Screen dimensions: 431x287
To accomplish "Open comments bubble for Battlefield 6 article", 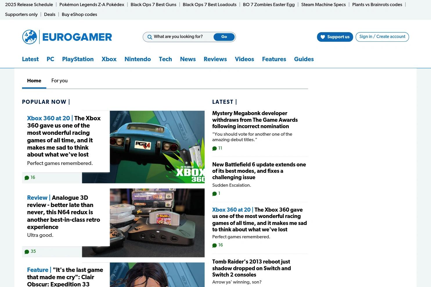I will tap(214, 194).
